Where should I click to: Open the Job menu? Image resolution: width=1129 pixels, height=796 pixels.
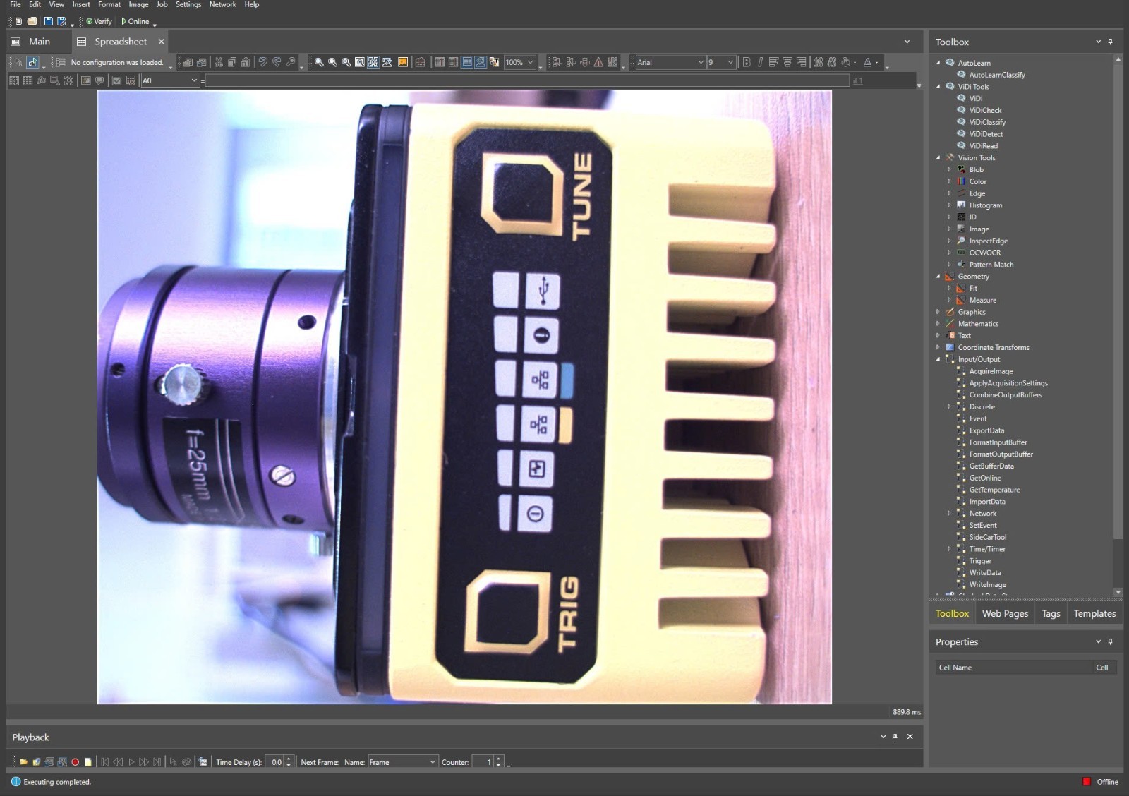coord(162,4)
